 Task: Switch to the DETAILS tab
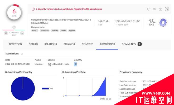point(33,44)
